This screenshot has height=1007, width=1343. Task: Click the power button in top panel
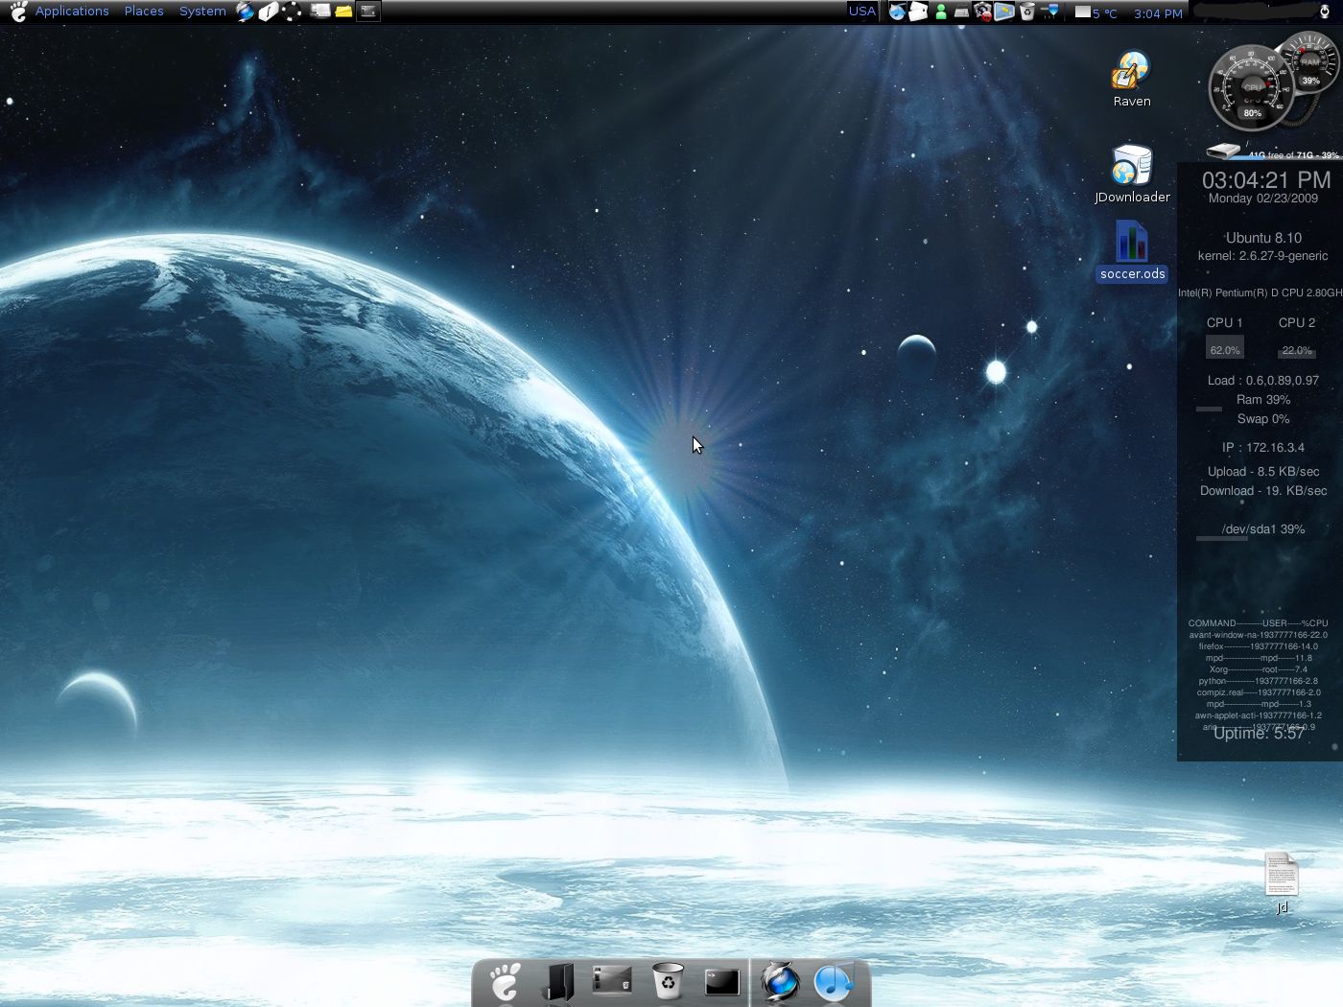pyautogui.click(x=1325, y=12)
